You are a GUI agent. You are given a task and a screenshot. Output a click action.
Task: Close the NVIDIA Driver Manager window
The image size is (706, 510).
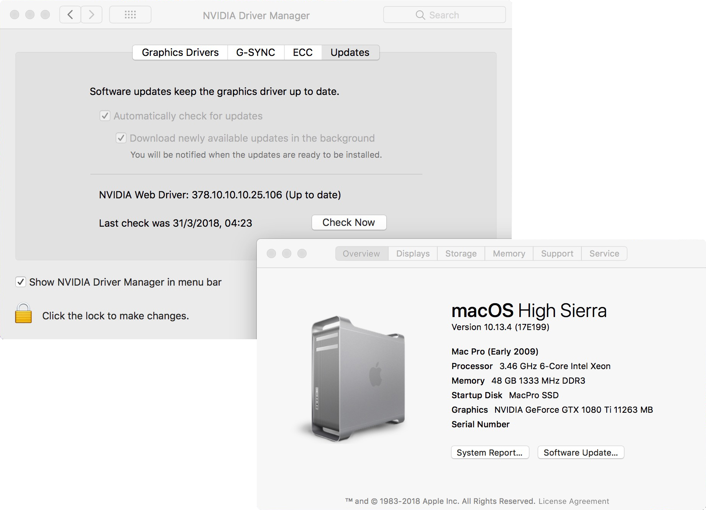(x=15, y=15)
